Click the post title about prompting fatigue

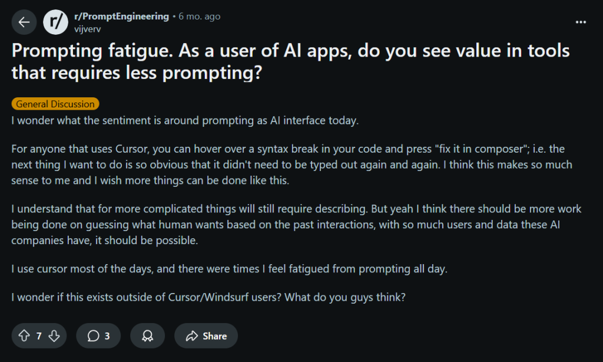(290, 61)
